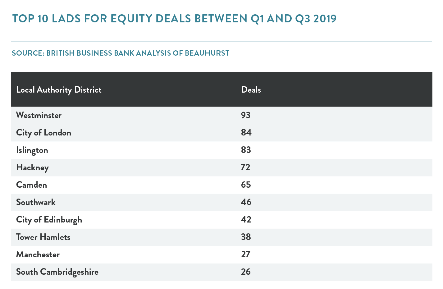Click the deals value 84
The width and height of the screenshot is (443, 289).
click(x=246, y=133)
